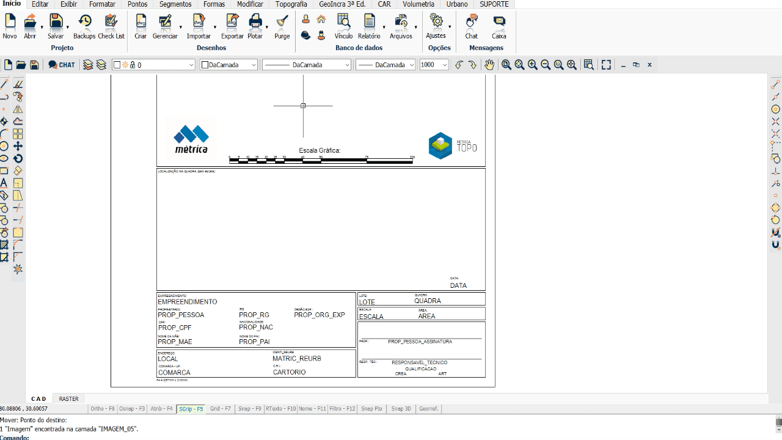The image size is (782, 440).
Task: Disable SGrip - F5 toggle
Action: 191,409
